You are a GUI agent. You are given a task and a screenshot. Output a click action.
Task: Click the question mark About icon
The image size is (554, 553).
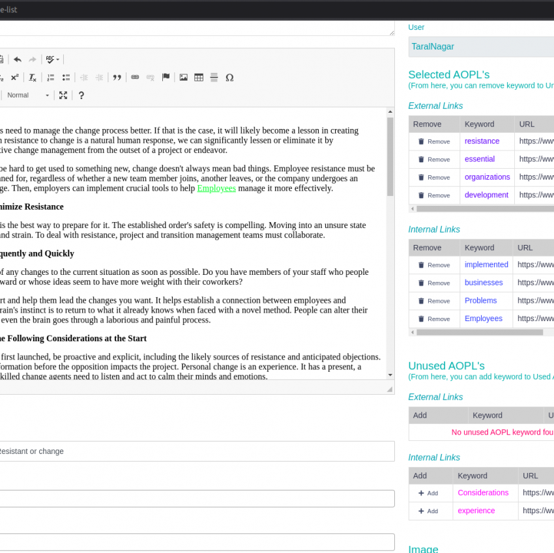point(81,95)
